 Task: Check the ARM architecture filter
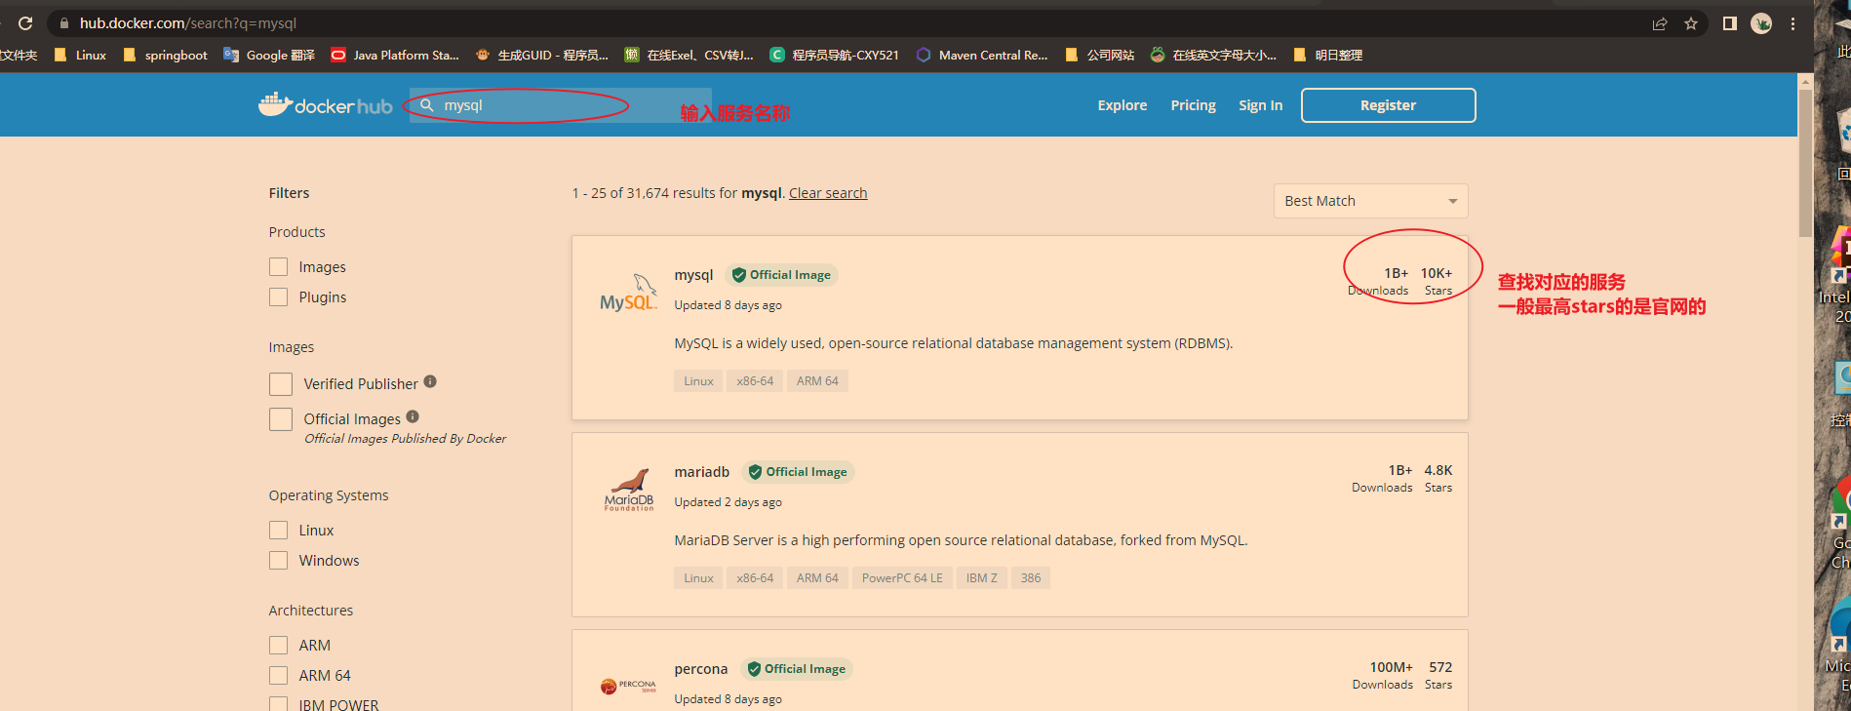coord(279,646)
